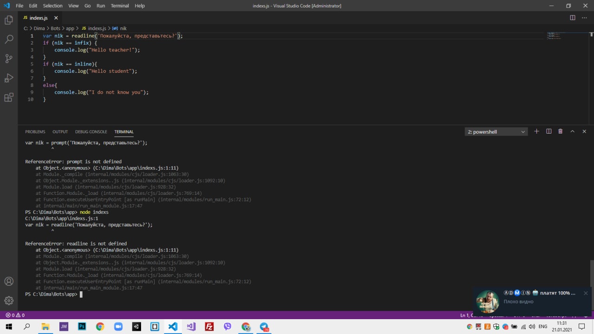Click the app folder in breadcrumb
The image size is (594, 334).
click(x=70, y=28)
